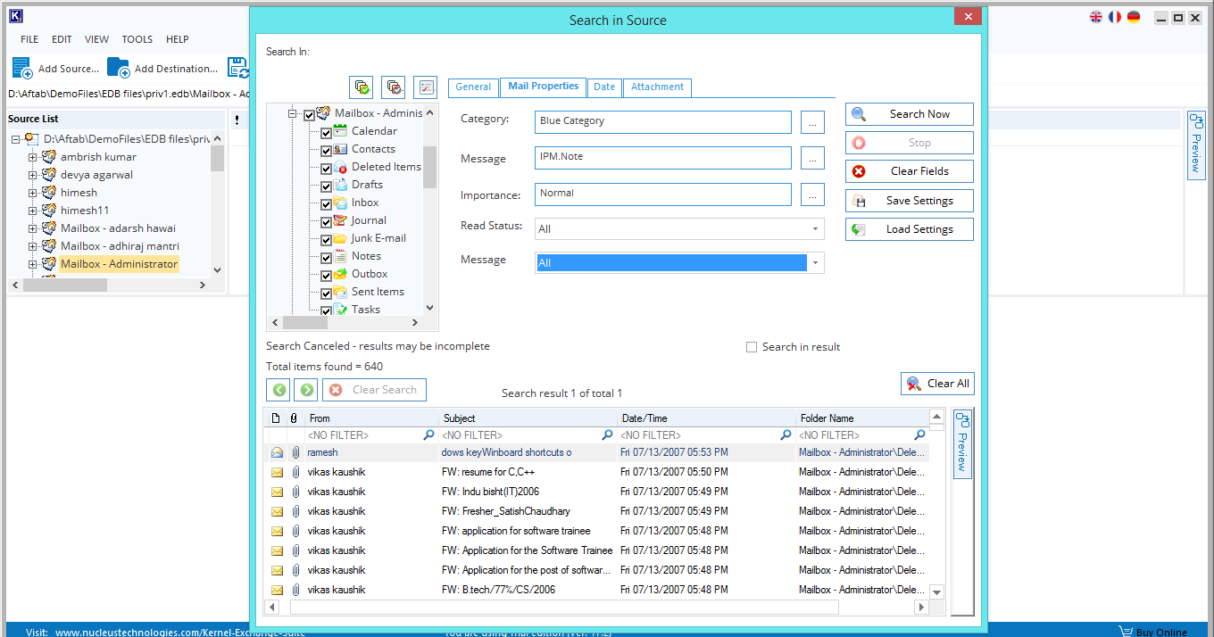Click the Add Destination toolbar icon
The height and width of the screenshot is (637, 1214).
tap(118, 68)
